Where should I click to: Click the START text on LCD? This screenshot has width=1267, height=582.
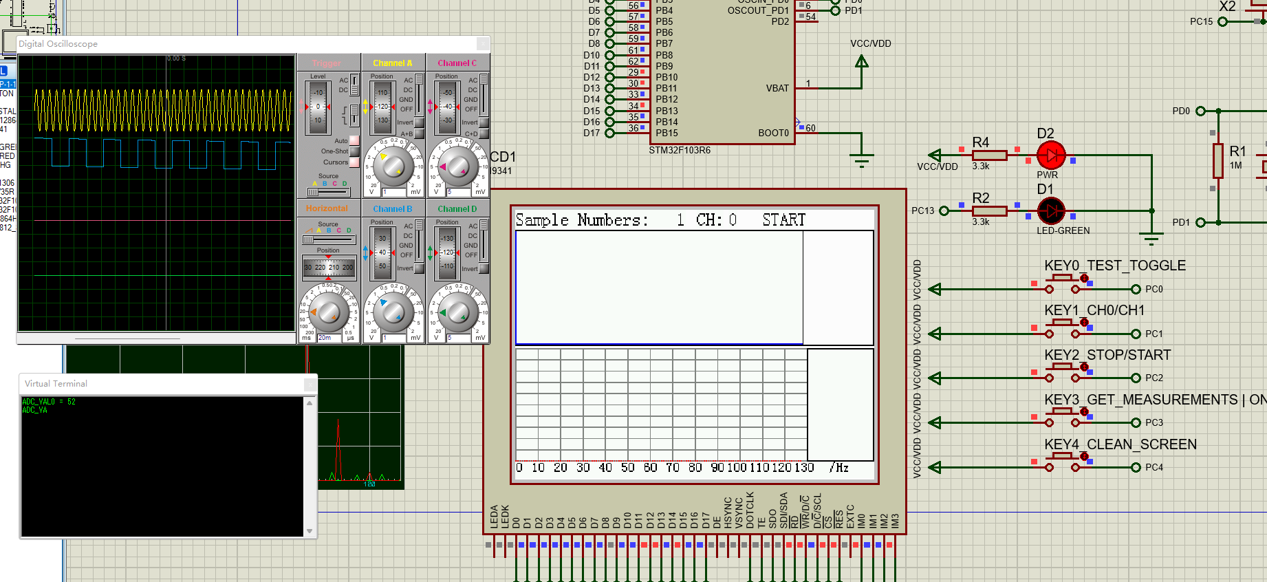(783, 220)
